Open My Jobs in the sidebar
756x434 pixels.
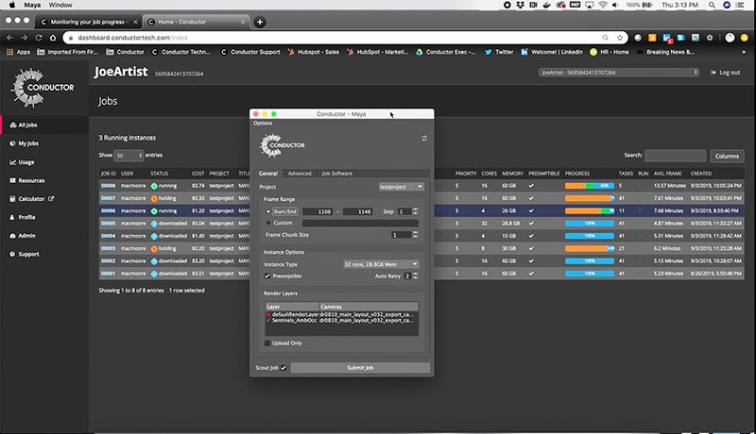[28, 143]
